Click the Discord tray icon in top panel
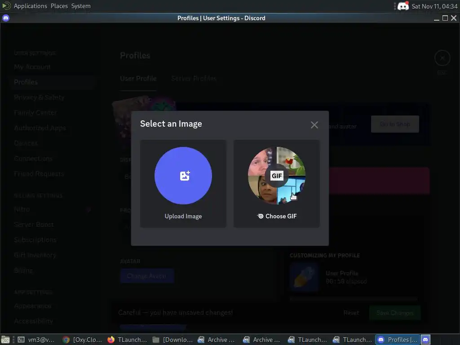The width and height of the screenshot is (460, 345). (x=403, y=6)
